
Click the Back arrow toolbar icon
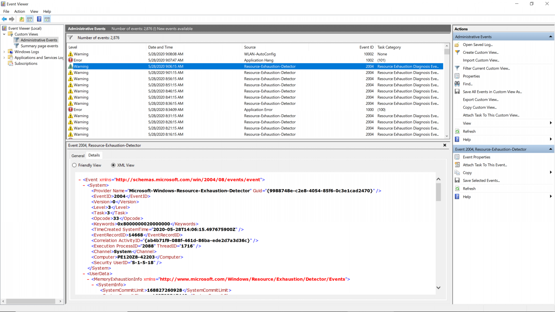(4, 19)
